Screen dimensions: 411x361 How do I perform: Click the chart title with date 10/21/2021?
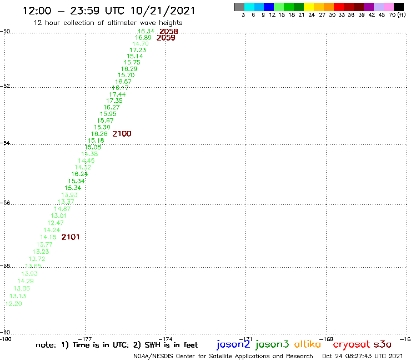click(x=109, y=11)
